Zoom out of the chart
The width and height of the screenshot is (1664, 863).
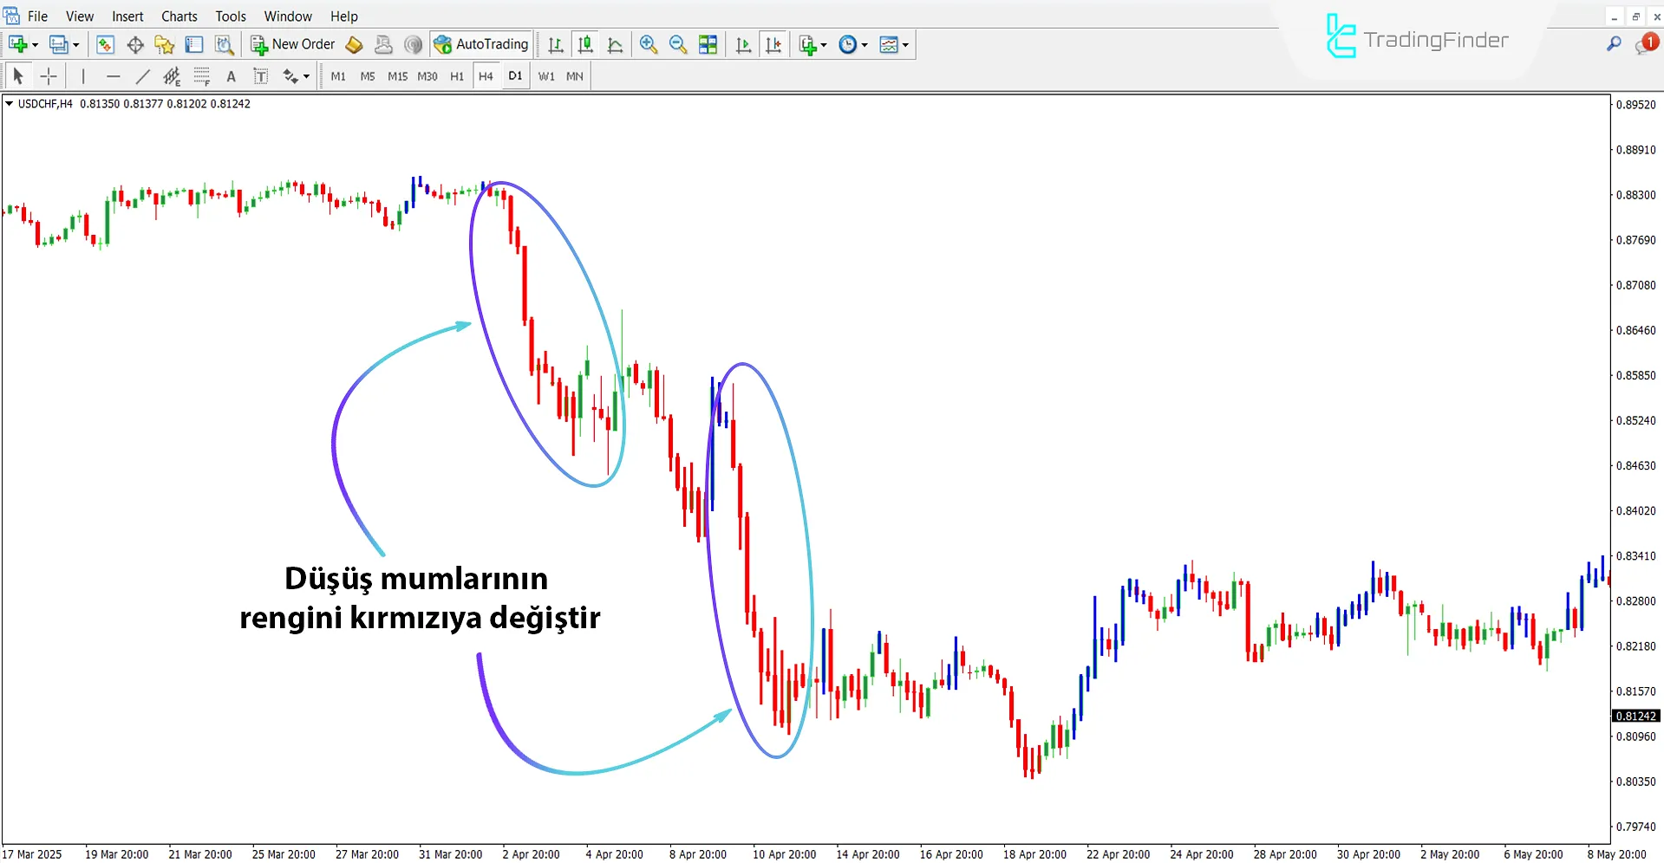678,44
